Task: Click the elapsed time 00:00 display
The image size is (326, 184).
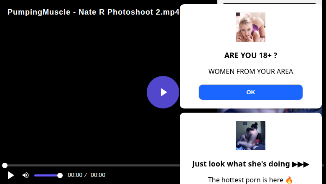Action: (x=75, y=175)
